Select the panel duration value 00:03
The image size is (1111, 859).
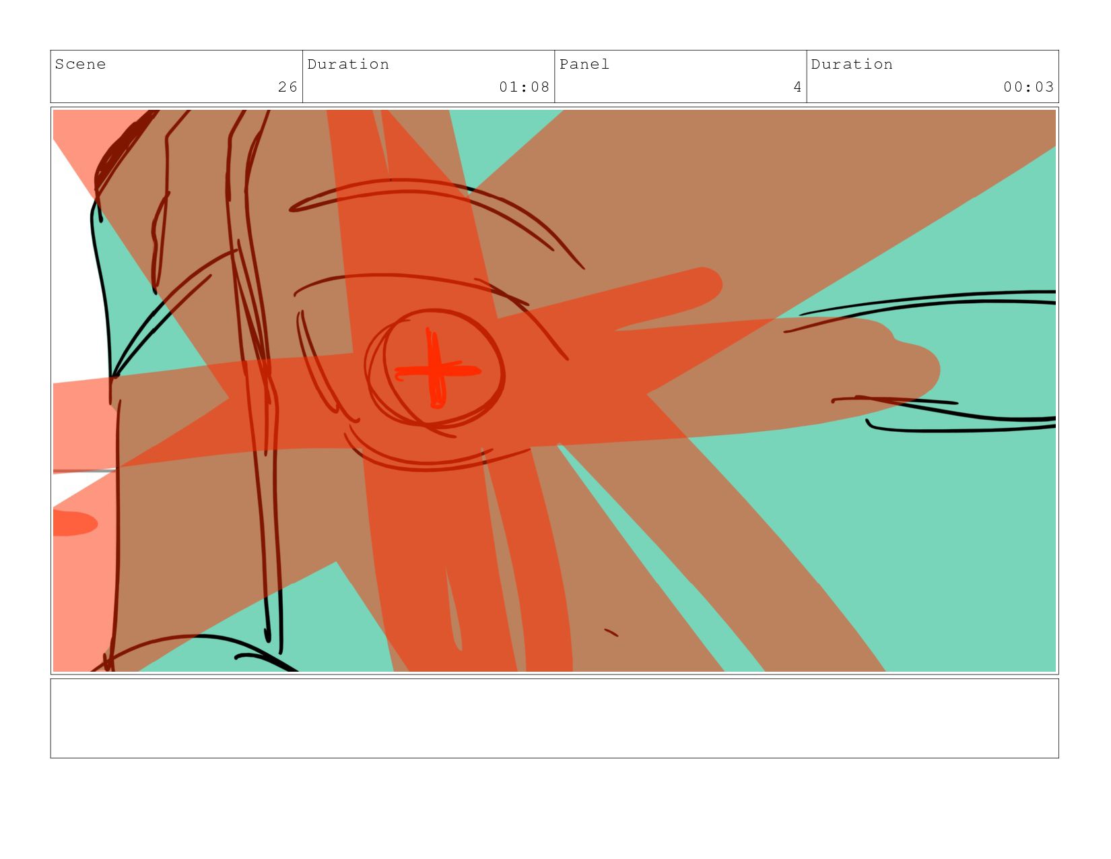click(1028, 87)
